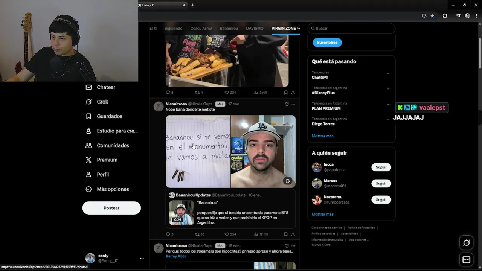Screen dimensions: 482x271
Task: Open the ChatGPT trend
Action: [x=320, y=77]
